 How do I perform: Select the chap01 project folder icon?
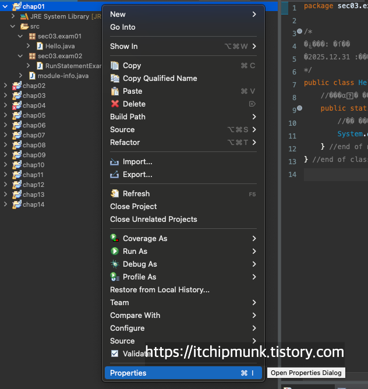click(17, 6)
